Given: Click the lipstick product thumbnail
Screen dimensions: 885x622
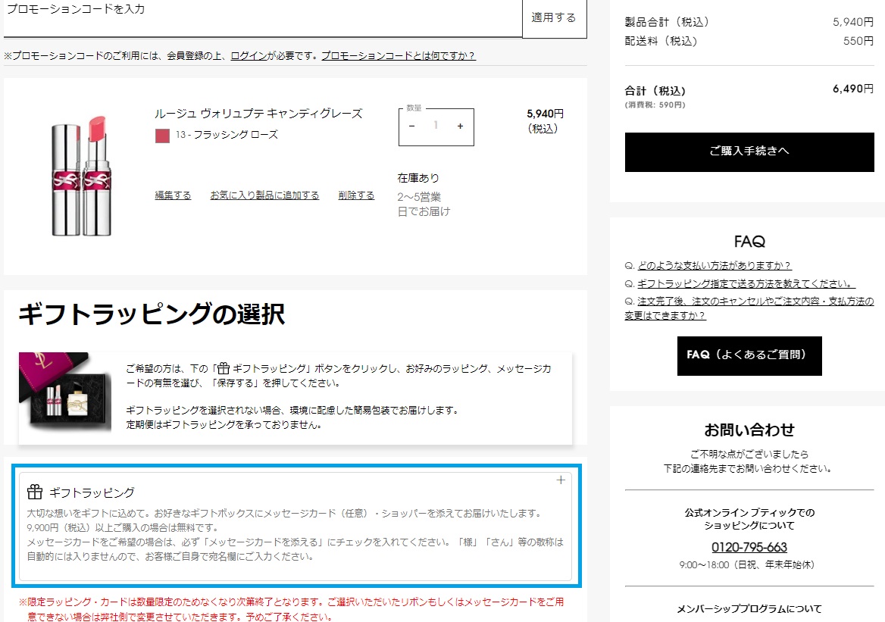Looking at the screenshot, I should pyautogui.click(x=82, y=176).
